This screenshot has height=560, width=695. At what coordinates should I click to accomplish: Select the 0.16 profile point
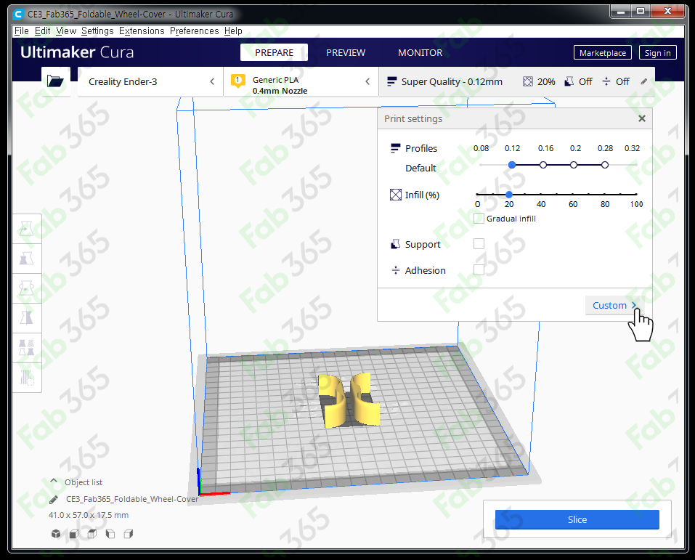pos(543,165)
